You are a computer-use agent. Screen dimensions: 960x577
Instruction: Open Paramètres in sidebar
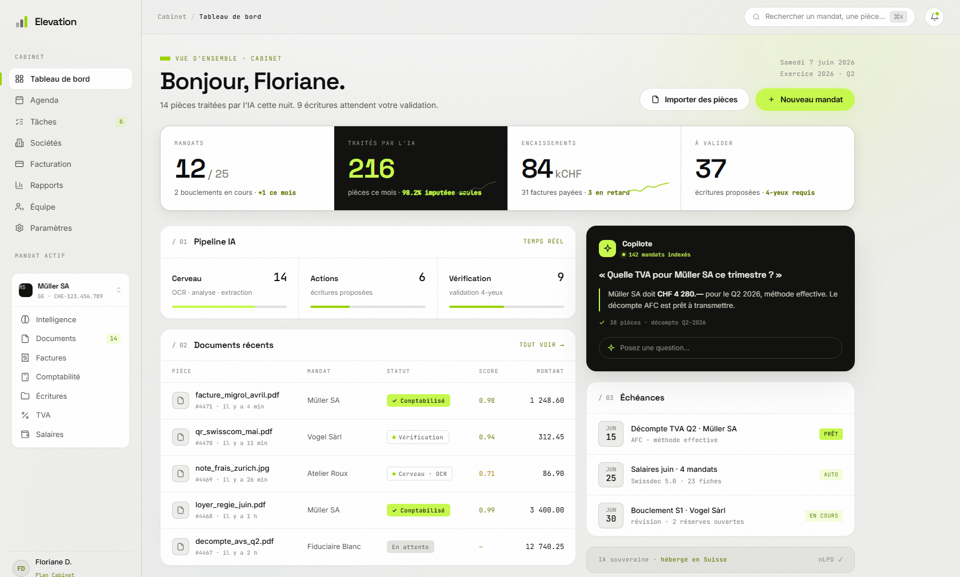click(70, 228)
